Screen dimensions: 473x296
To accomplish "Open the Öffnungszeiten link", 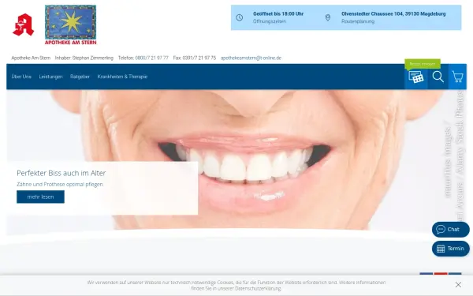I will tap(270, 21).
